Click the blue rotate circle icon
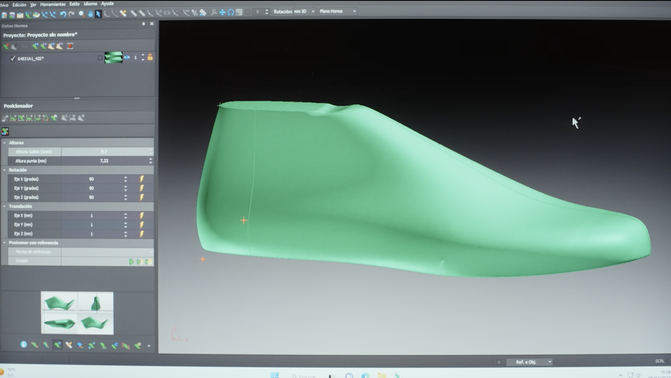This screenshot has height=378, width=671. (231, 12)
